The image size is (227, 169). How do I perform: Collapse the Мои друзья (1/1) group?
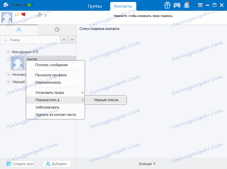pos(8,52)
